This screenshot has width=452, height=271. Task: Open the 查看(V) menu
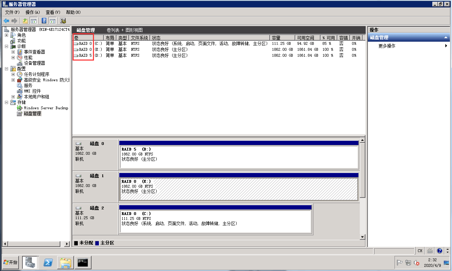[x=53, y=12]
